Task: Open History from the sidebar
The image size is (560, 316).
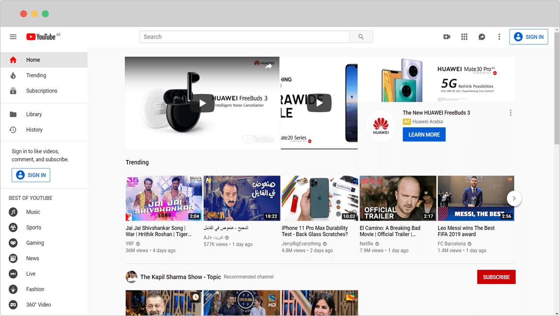Action: tap(44, 130)
